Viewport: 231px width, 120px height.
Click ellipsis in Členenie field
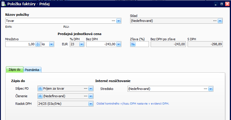(x=86, y=96)
